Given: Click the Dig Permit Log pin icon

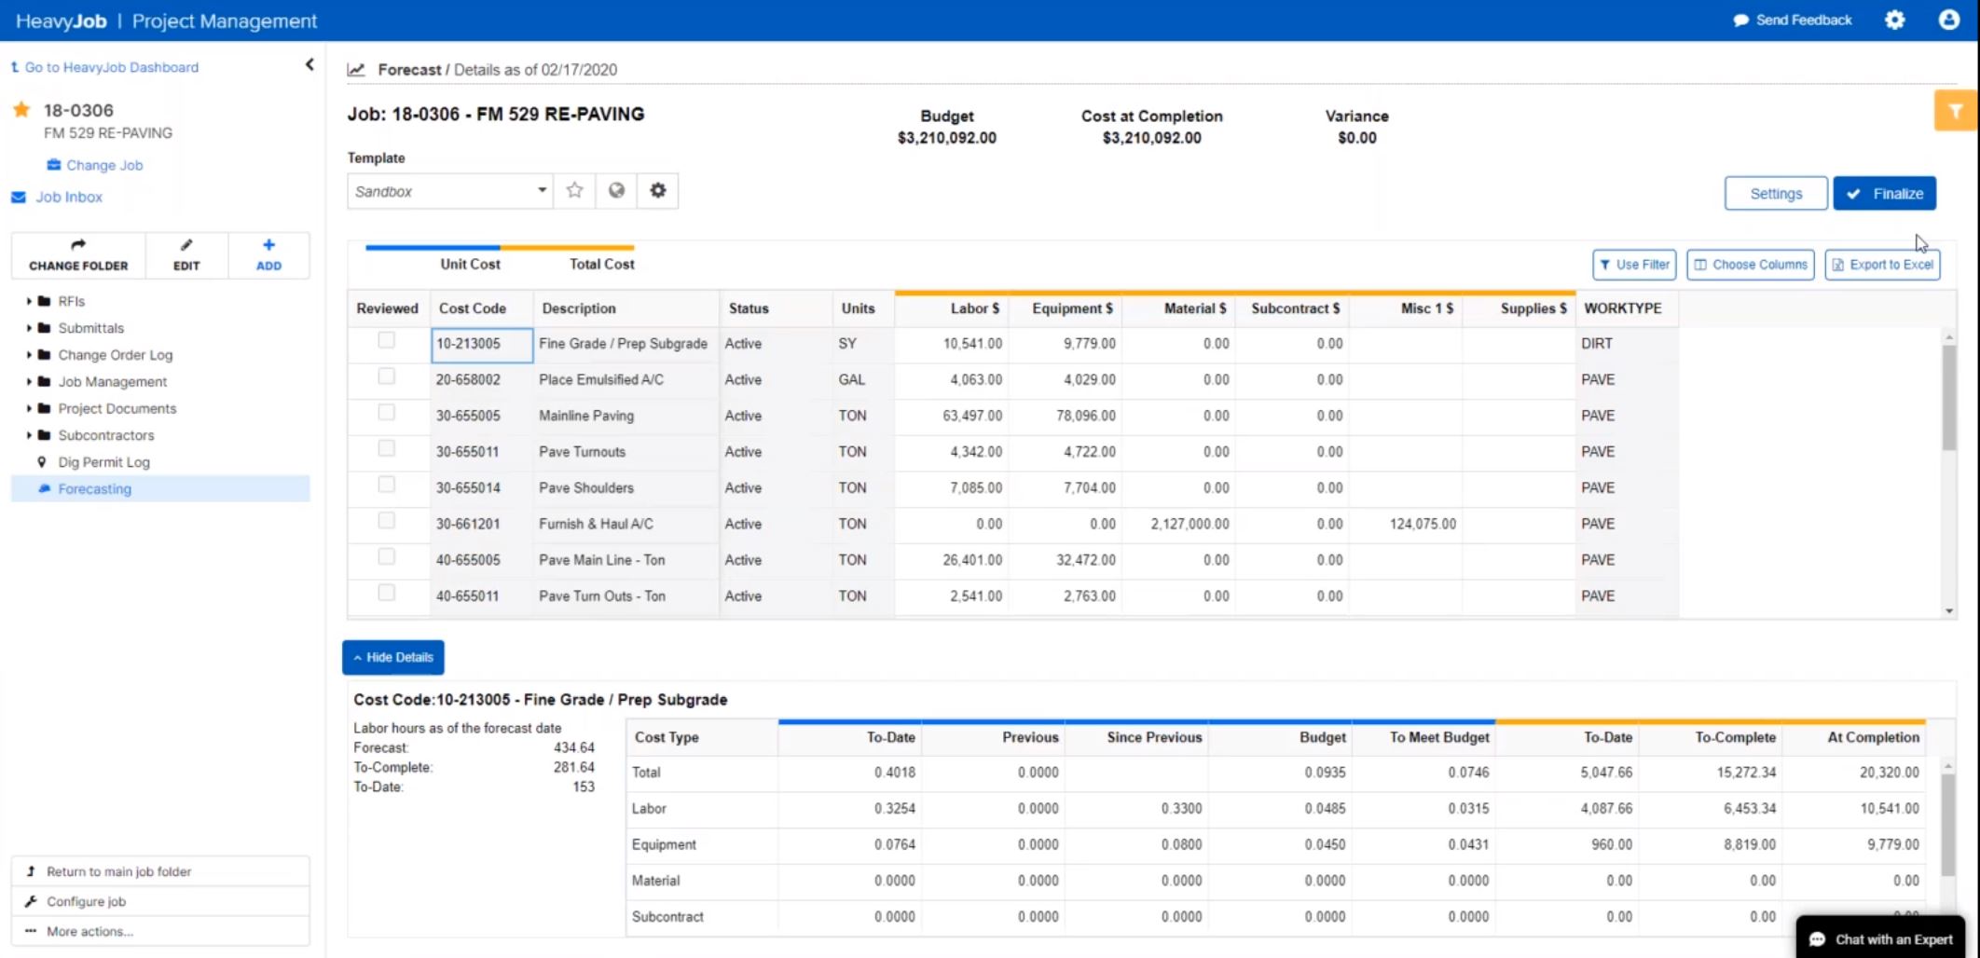Looking at the screenshot, I should point(41,462).
